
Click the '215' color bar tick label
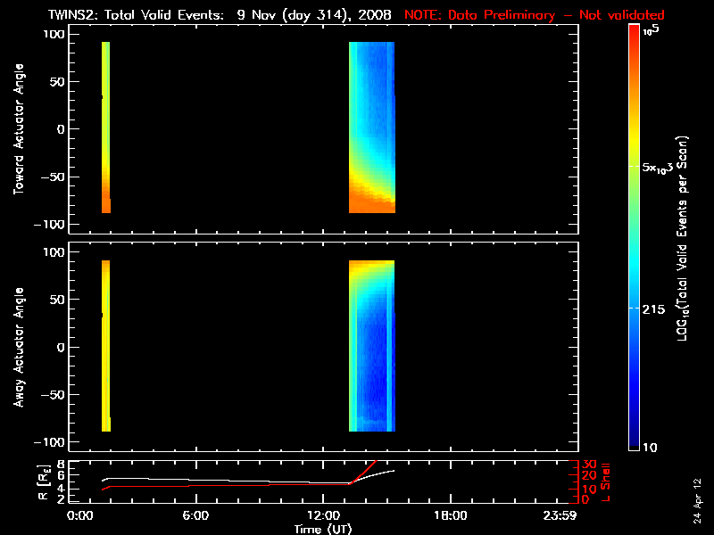(658, 308)
